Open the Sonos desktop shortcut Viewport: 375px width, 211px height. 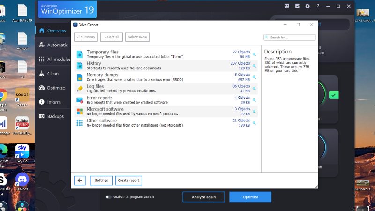tap(22, 98)
